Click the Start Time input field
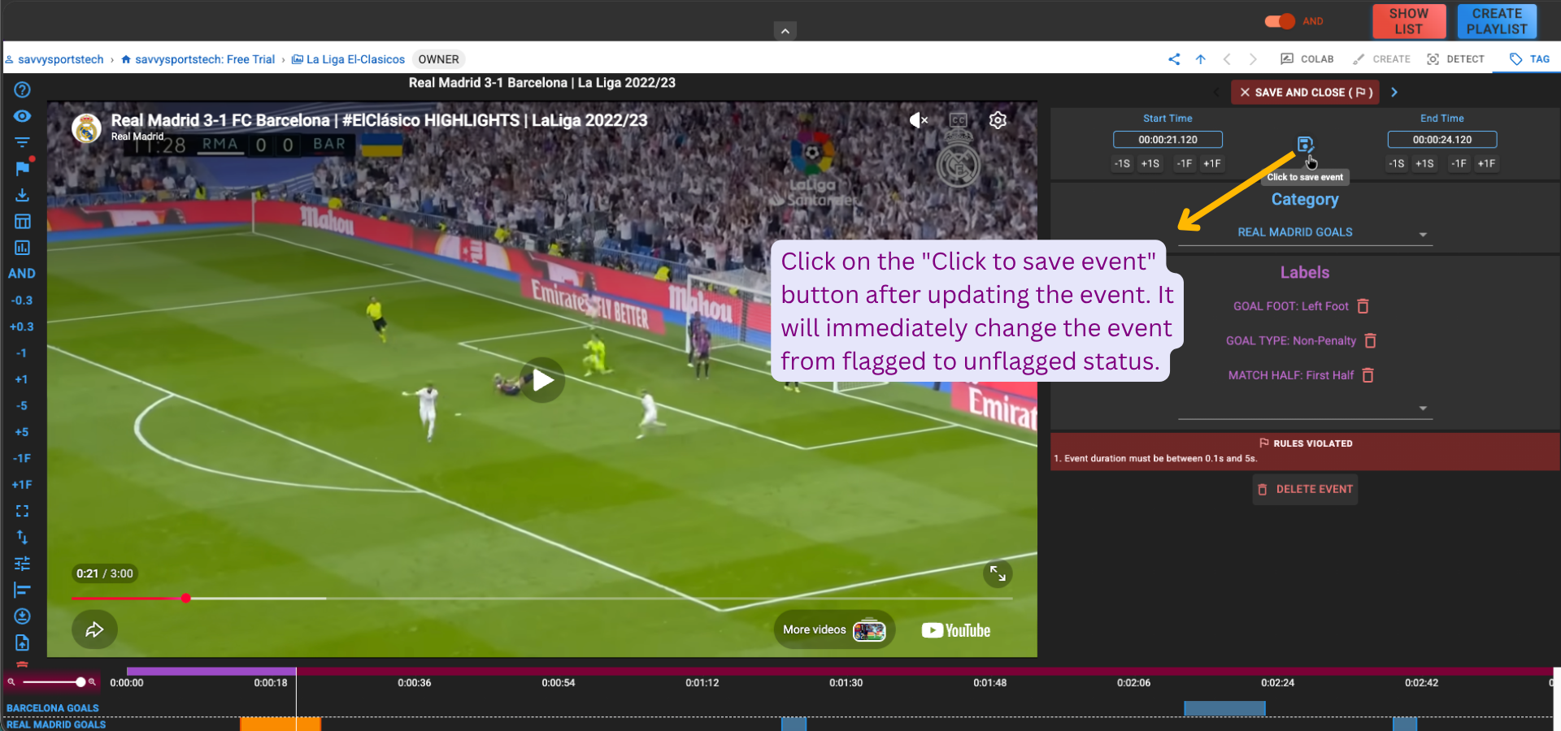This screenshot has height=731, width=1561. (x=1167, y=140)
